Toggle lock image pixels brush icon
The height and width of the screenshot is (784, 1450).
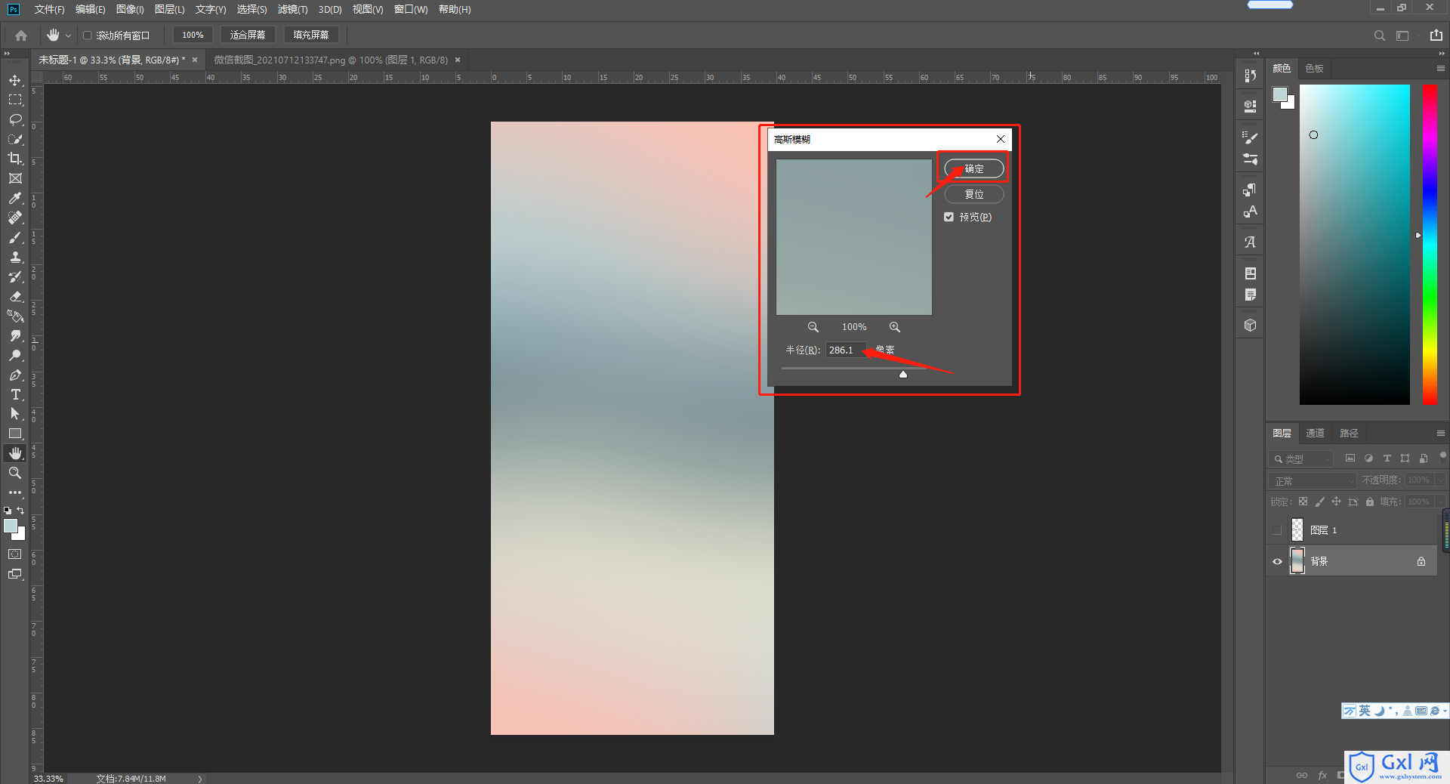click(x=1319, y=502)
